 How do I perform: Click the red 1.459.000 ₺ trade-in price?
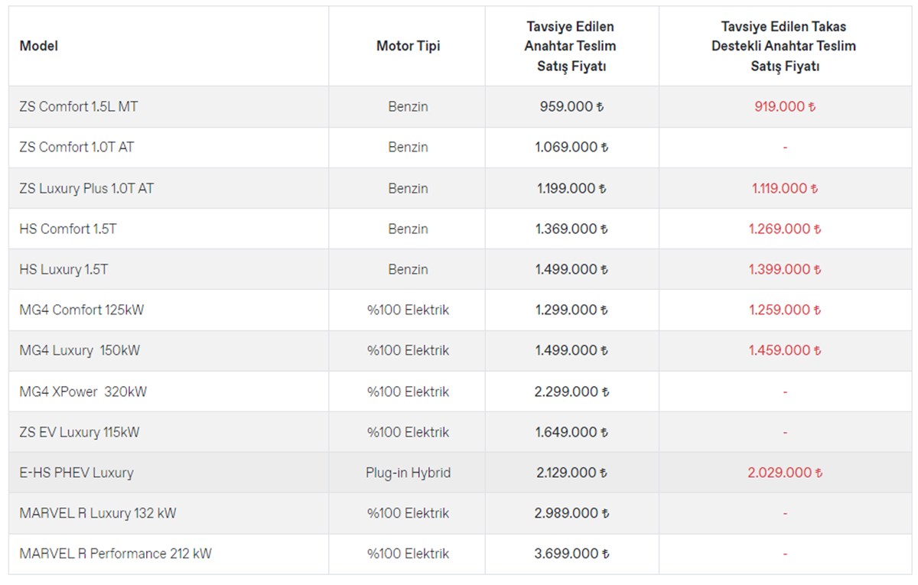(x=786, y=350)
